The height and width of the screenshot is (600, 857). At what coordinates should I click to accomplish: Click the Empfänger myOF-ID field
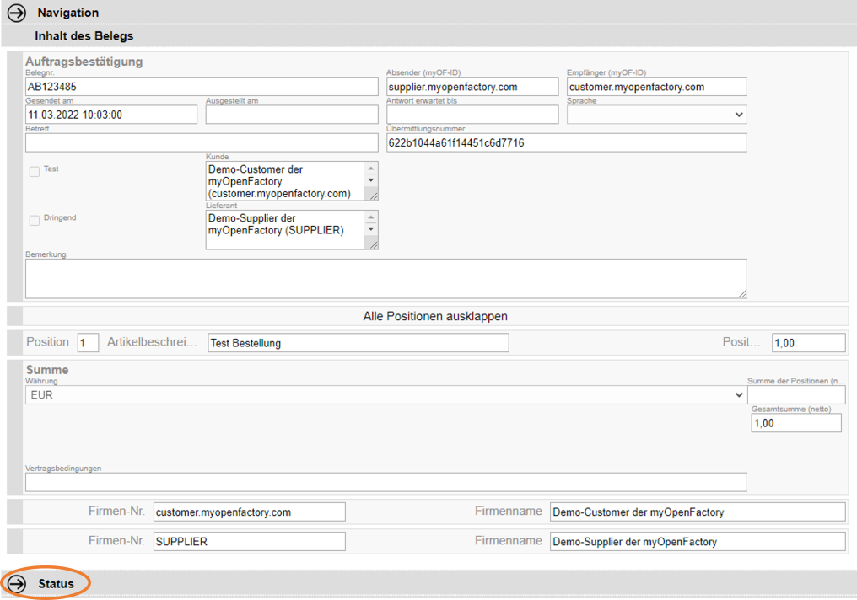coord(656,86)
